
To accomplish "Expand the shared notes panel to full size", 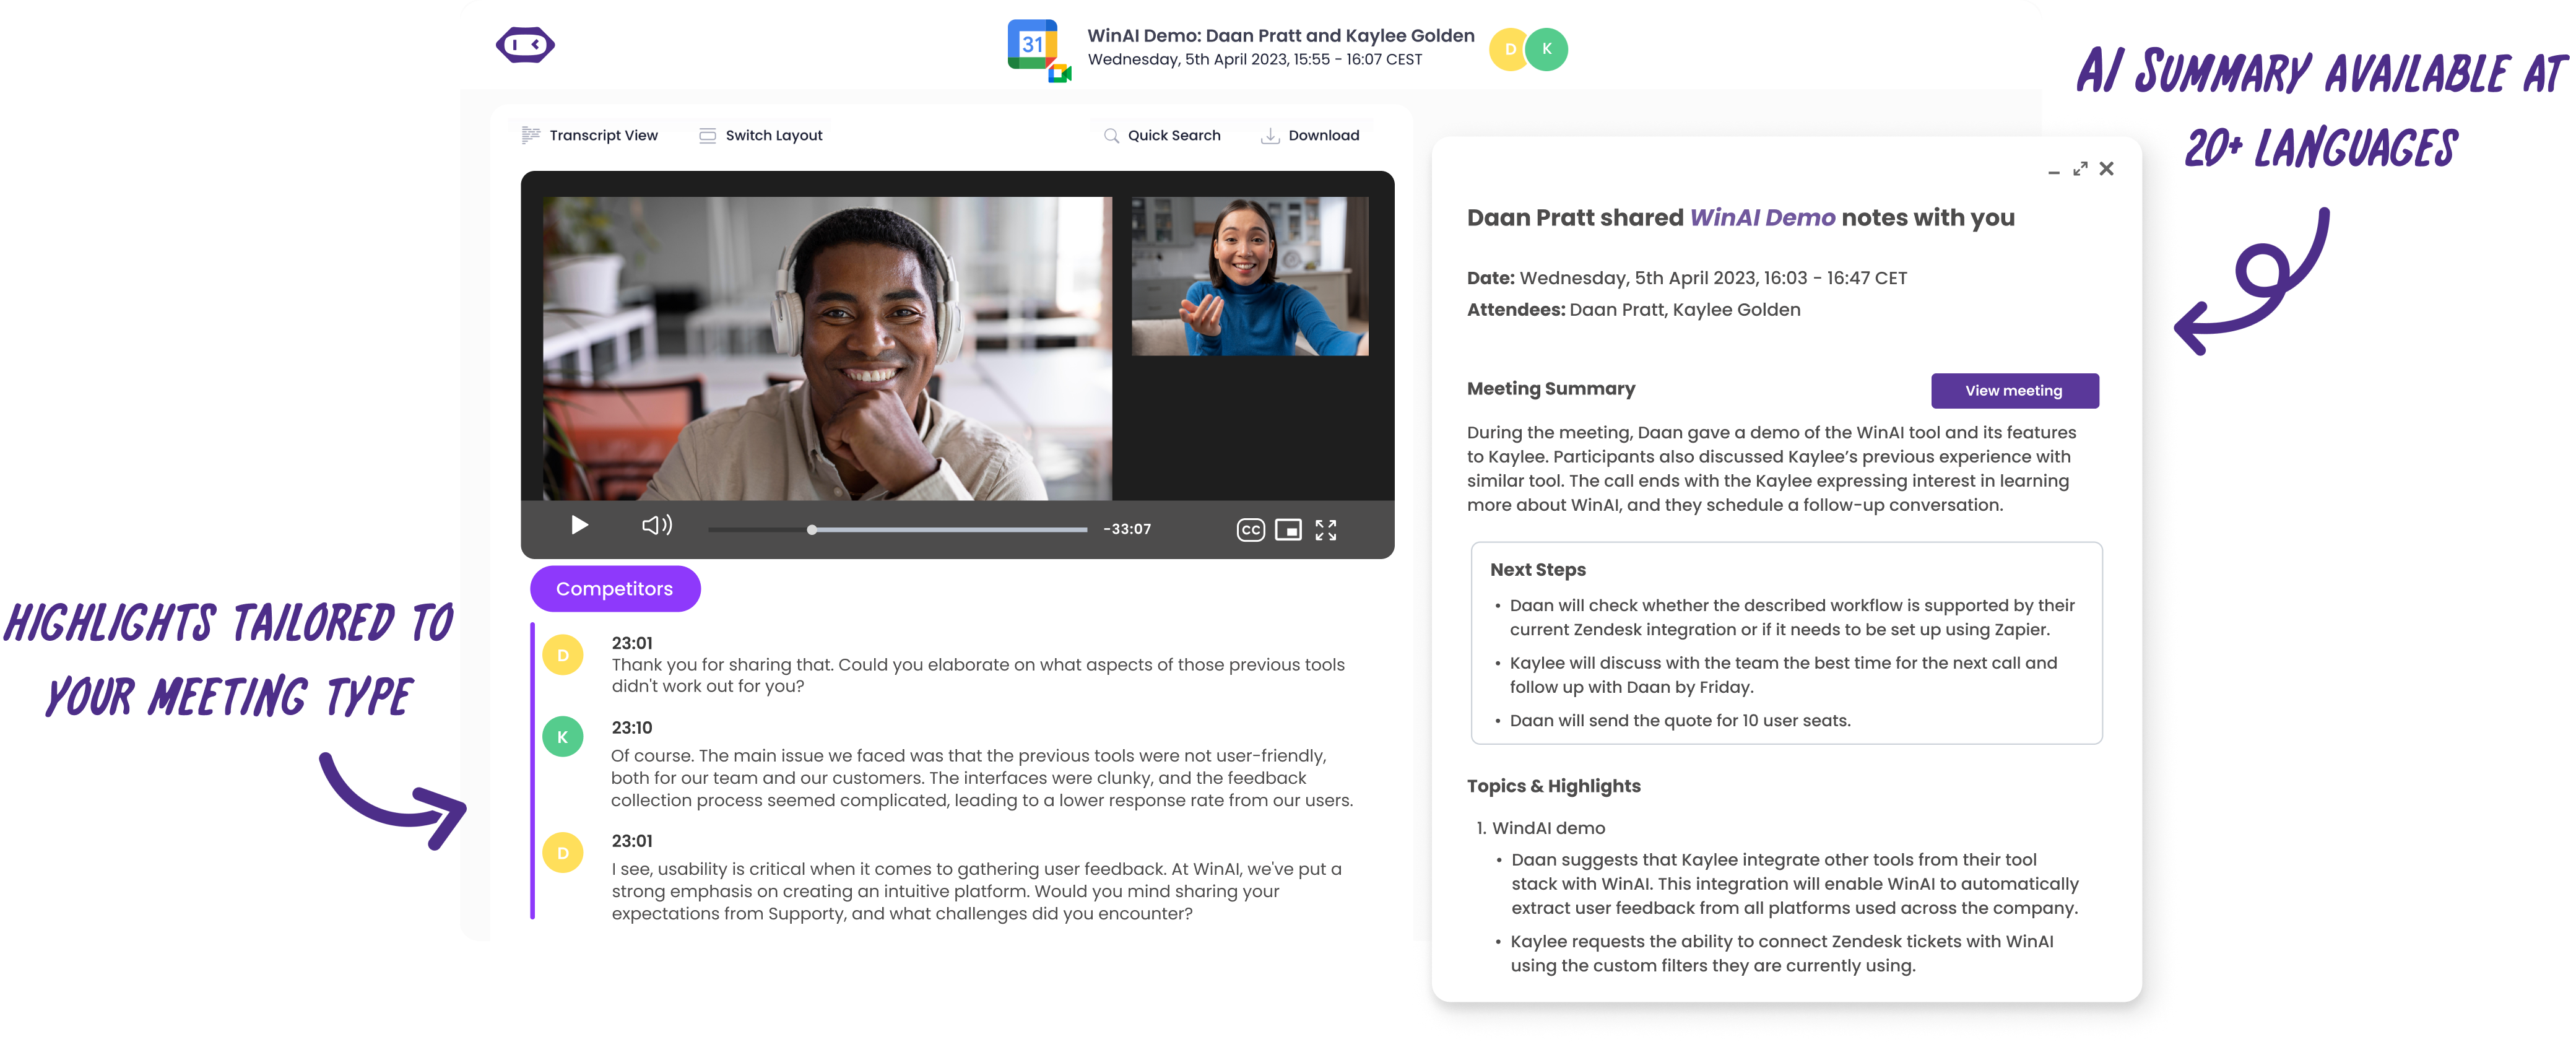I will click(x=2080, y=168).
